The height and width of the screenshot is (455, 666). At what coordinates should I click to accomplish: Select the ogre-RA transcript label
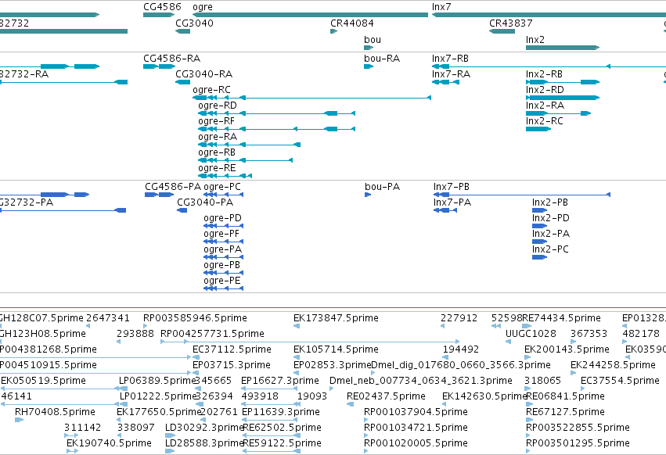[x=218, y=137]
